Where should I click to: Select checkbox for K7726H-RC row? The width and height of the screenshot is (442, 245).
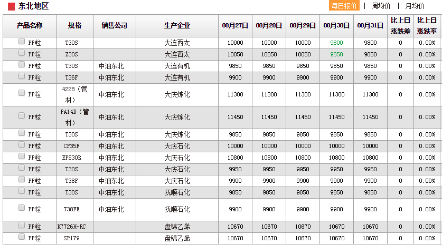coord(22,226)
